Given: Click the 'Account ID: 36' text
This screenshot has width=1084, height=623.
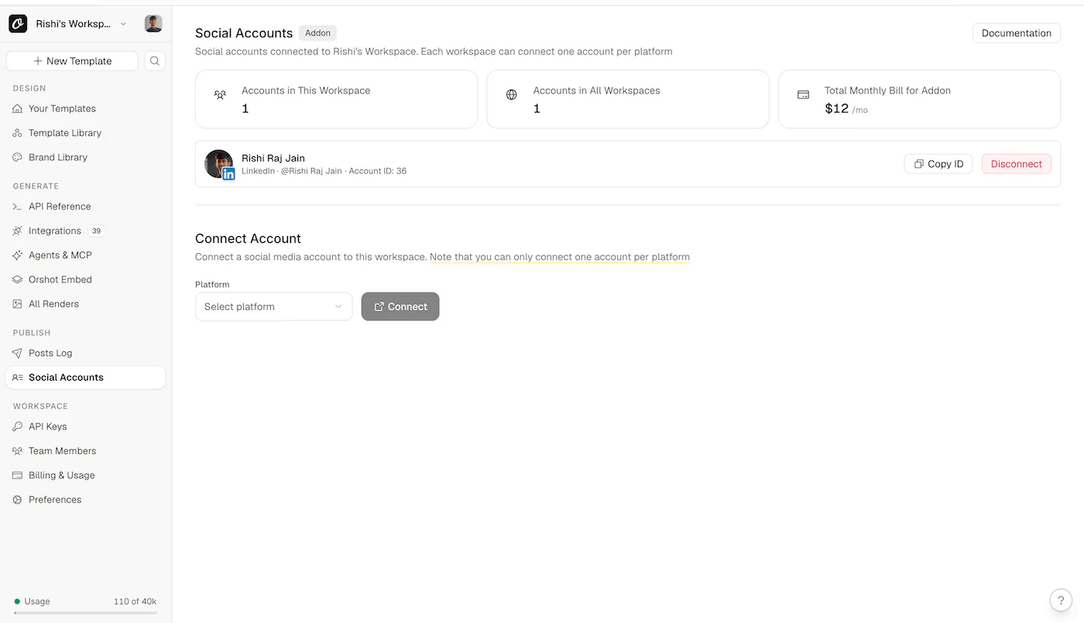Looking at the screenshot, I should (378, 171).
